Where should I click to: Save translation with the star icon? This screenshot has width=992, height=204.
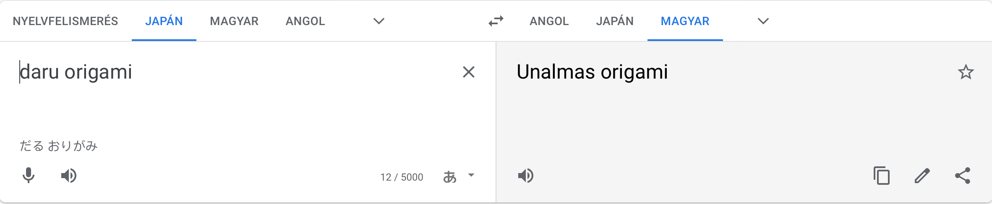[x=966, y=72]
